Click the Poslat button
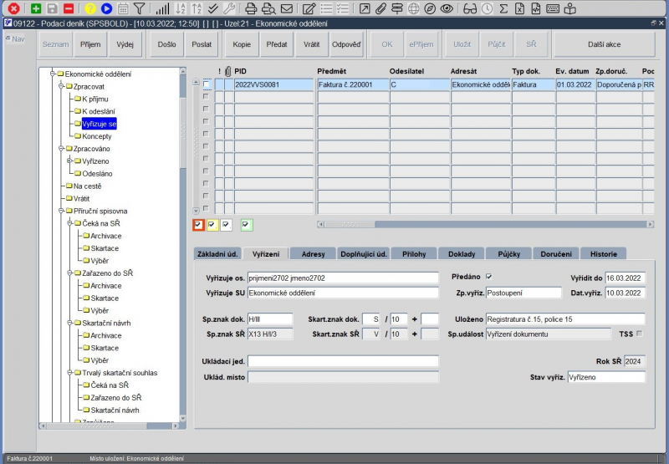The height and width of the screenshot is (464, 669). coord(202,44)
